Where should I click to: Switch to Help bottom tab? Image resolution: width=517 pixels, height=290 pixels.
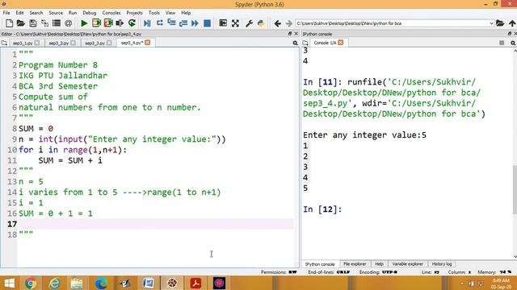click(379, 264)
